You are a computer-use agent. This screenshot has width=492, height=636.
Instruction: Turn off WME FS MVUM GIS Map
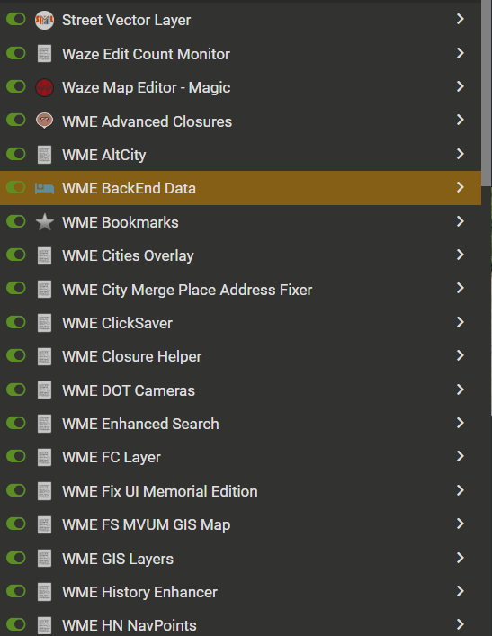pyautogui.click(x=16, y=524)
